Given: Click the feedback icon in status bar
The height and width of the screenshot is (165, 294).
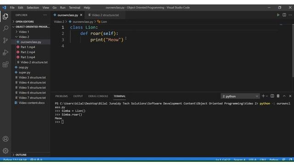Looking at the screenshot, I should [x=284, y=160].
